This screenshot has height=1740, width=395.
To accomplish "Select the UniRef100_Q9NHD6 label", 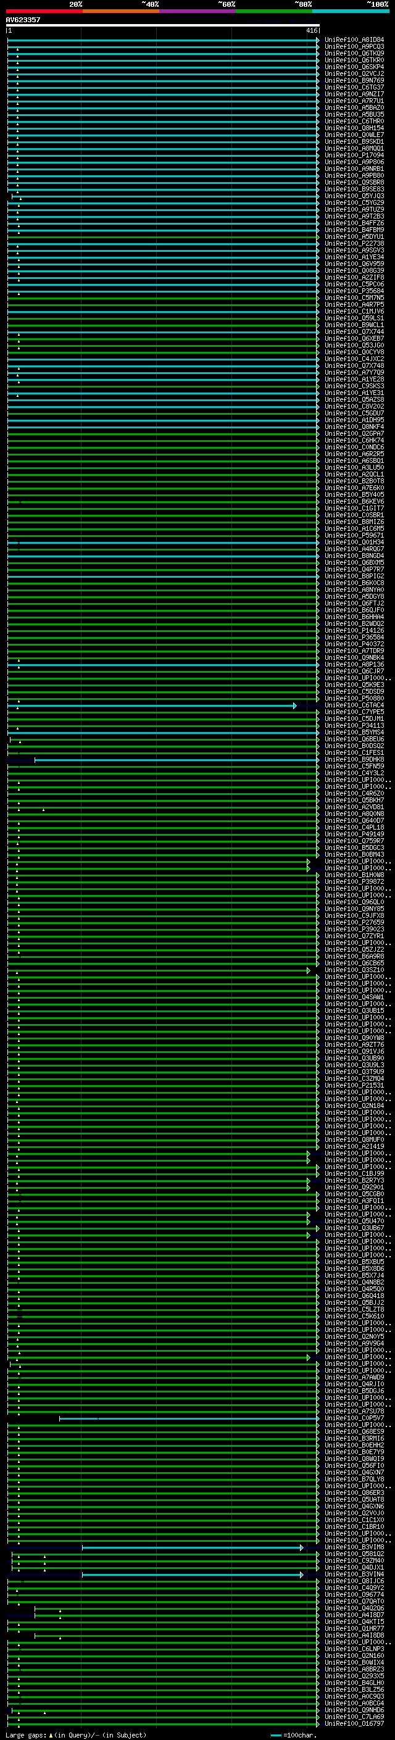I will (x=354, y=1710).
